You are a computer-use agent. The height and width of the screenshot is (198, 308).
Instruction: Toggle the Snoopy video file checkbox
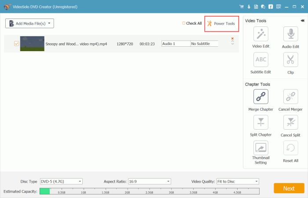click(17, 44)
